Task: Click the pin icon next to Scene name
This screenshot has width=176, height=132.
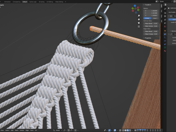Action: point(172,1)
